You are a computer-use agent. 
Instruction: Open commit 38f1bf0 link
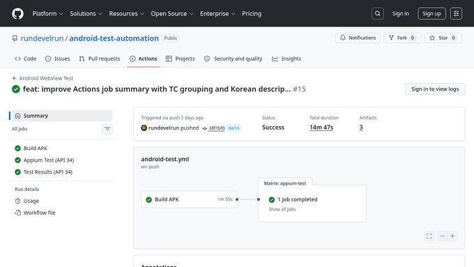217,128
